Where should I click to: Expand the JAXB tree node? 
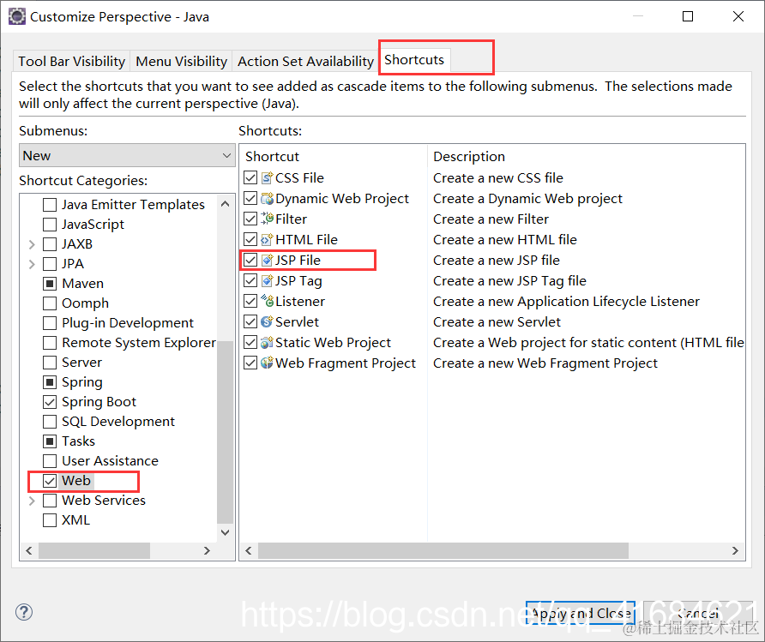coord(32,243)
